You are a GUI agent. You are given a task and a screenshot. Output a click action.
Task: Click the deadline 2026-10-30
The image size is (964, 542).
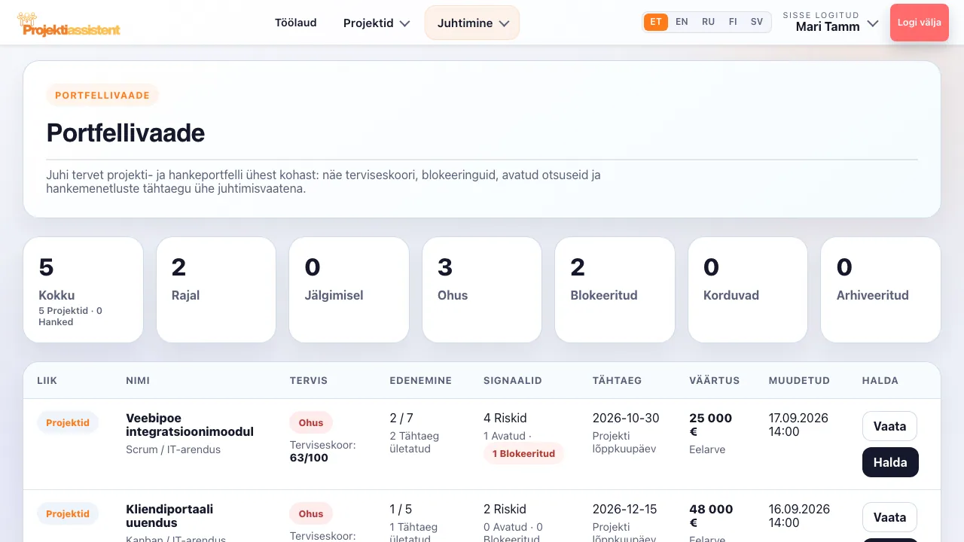(x=626, y=419)
